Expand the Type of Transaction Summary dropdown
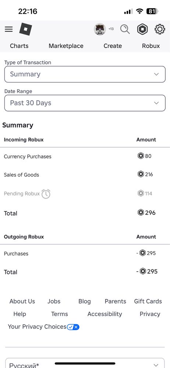The height and width of the screenshot is (368, 170). [85, 74]
